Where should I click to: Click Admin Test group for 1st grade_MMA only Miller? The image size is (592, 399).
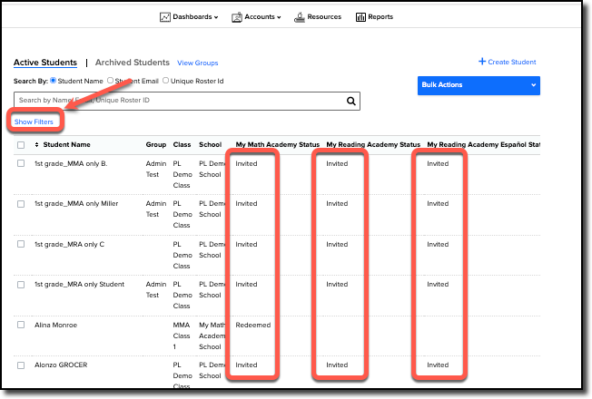tap(156, 209)
